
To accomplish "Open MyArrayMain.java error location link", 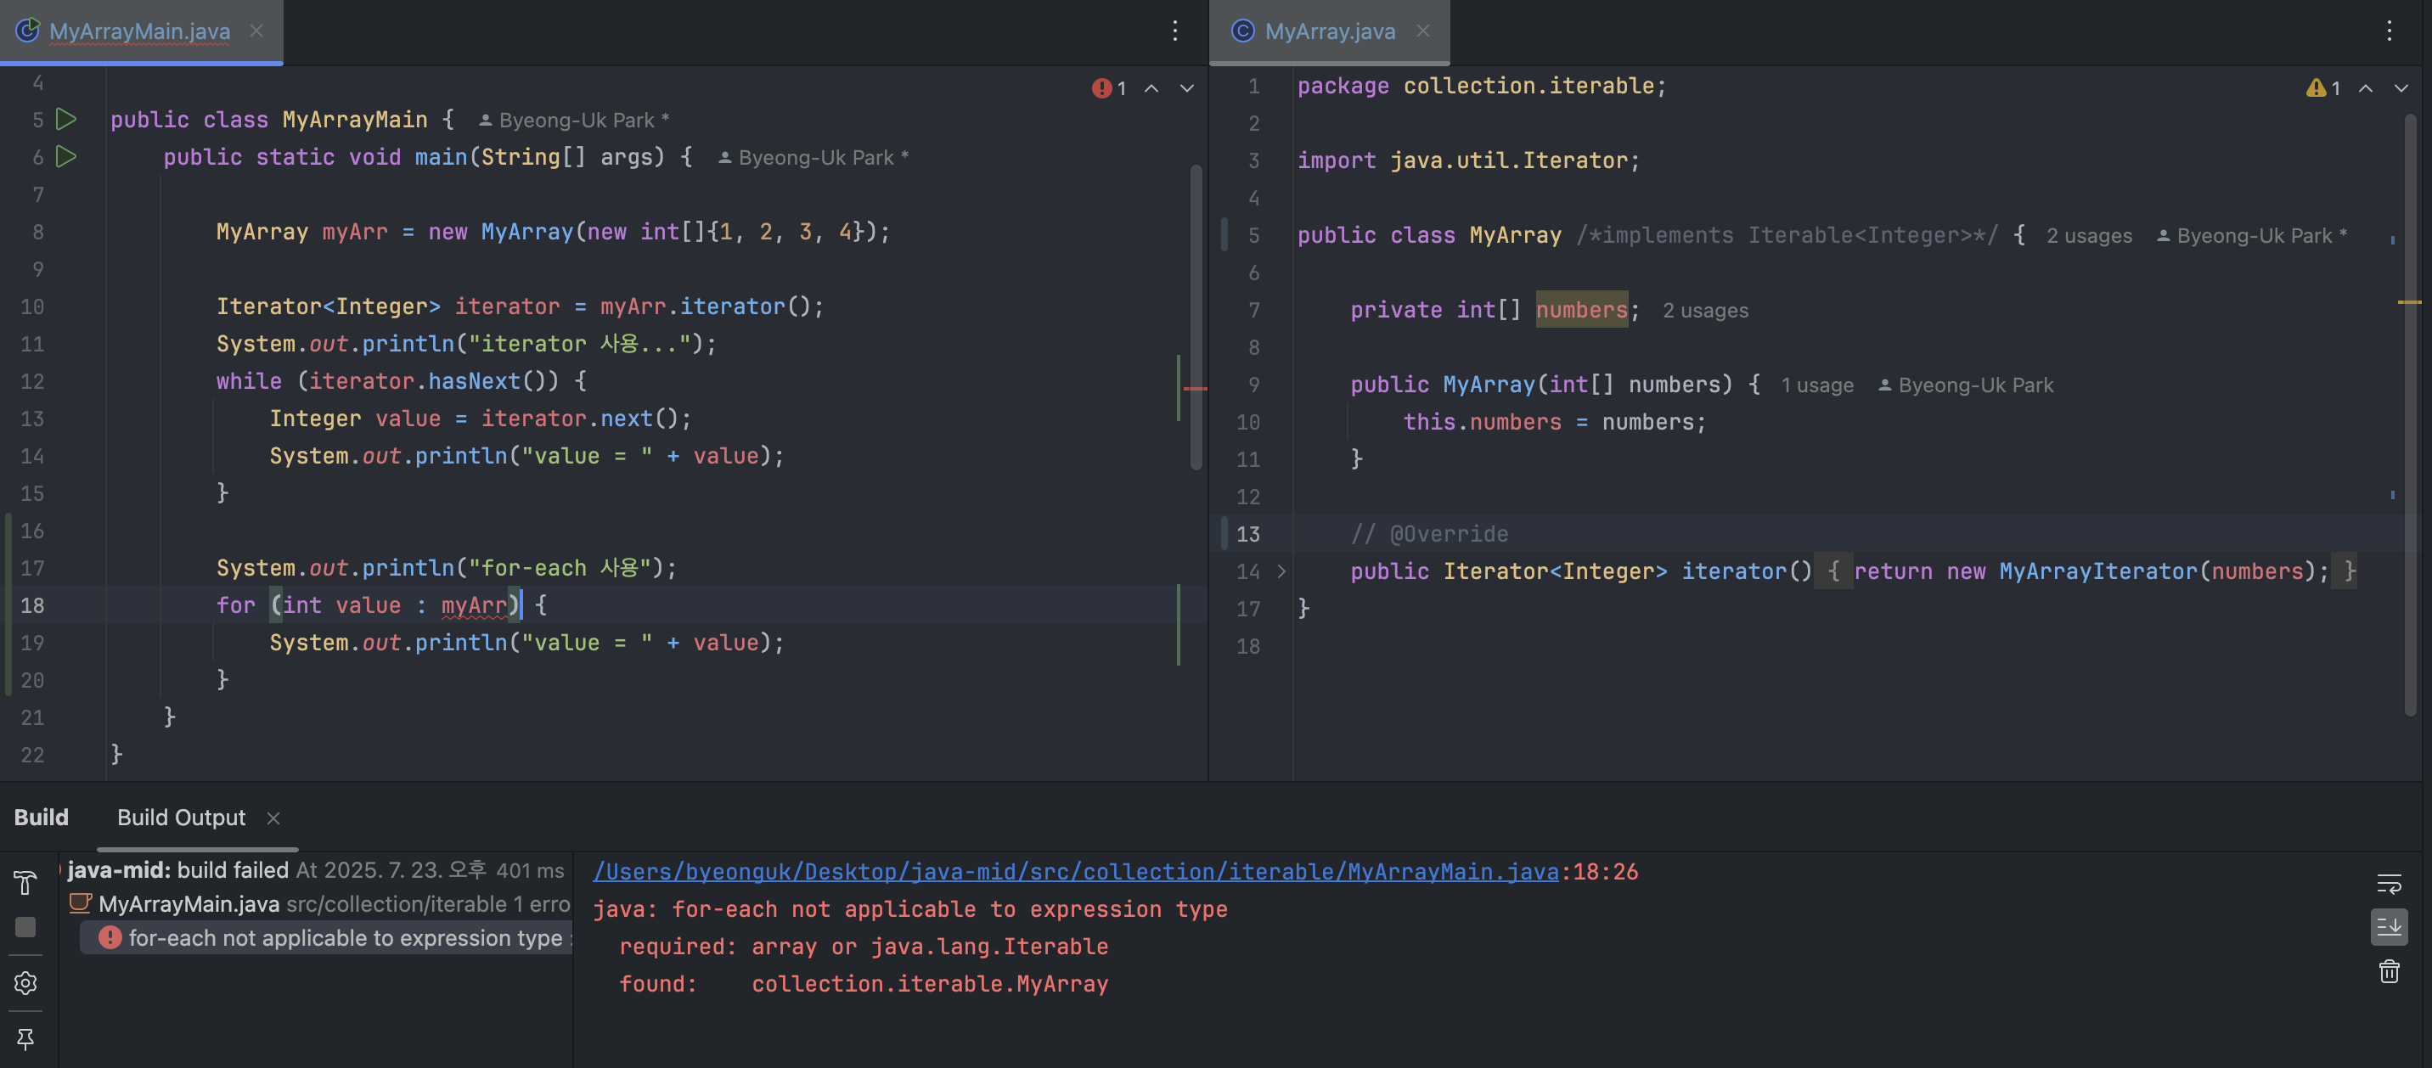I will 1075,872.
